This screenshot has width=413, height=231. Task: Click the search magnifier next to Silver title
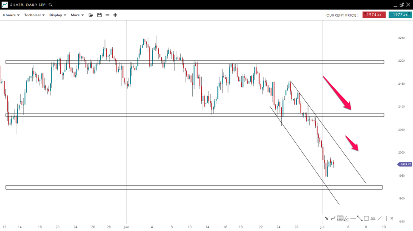50,5
